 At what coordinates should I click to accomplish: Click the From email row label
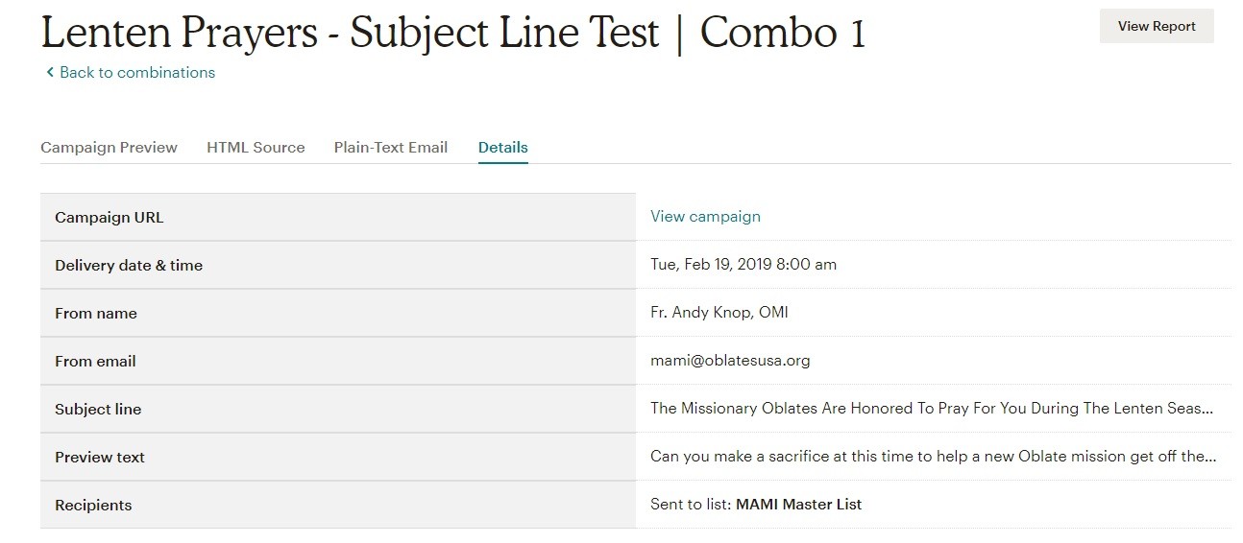point(95,362)
